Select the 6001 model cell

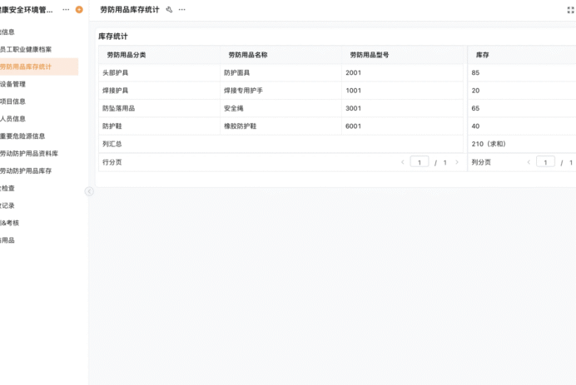click(x=403, y=126)
